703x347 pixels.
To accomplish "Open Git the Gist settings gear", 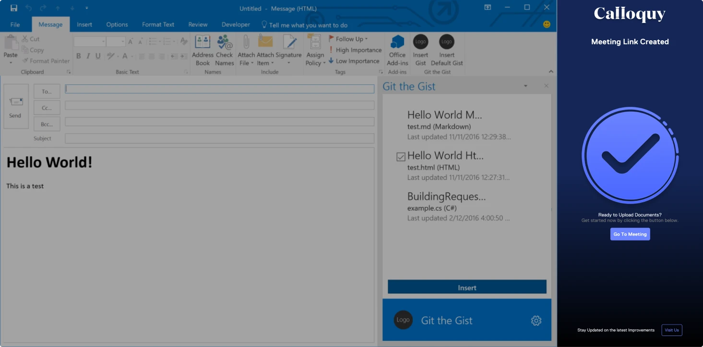I will coord(536,321).
